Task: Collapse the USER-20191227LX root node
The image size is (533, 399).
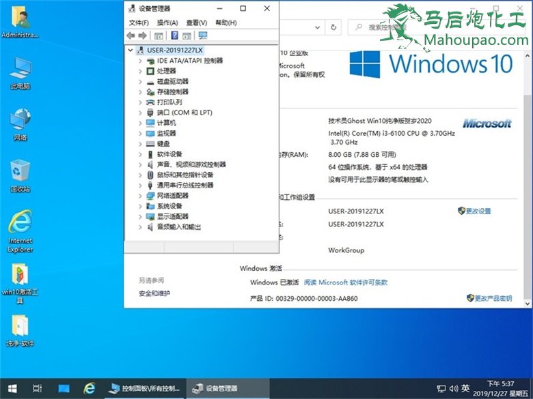Action: tap(131, 50)
